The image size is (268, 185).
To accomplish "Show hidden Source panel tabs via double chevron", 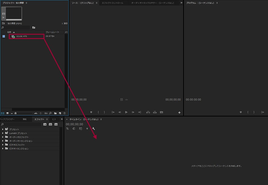I will pos(181,3).
